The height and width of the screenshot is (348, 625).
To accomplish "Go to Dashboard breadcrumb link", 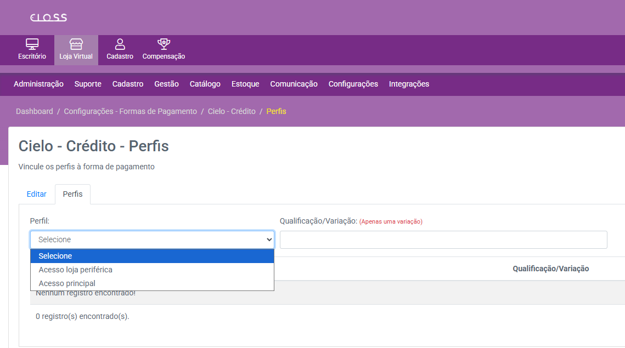I will pyautogui.click(x=35, y=111).
